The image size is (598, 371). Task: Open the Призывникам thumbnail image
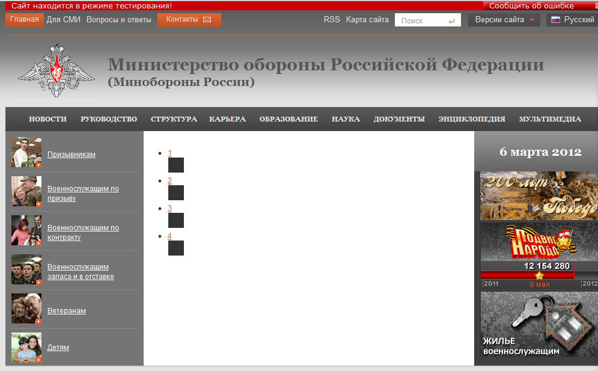coord(26,153)
